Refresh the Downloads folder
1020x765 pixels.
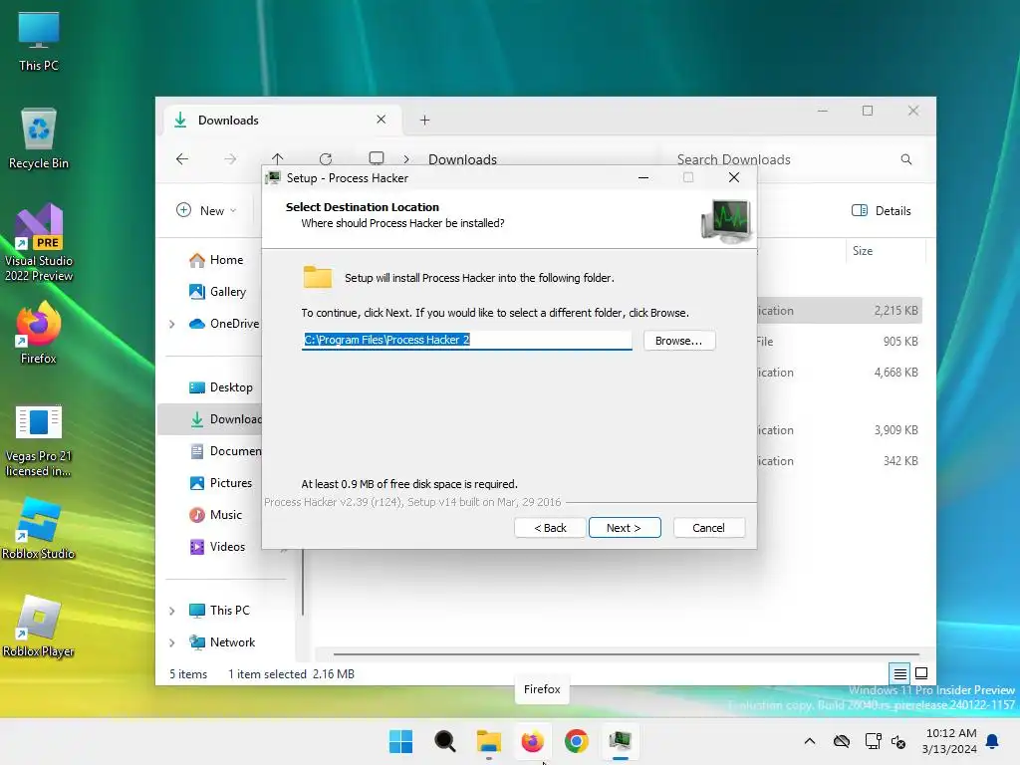point(326,158)
